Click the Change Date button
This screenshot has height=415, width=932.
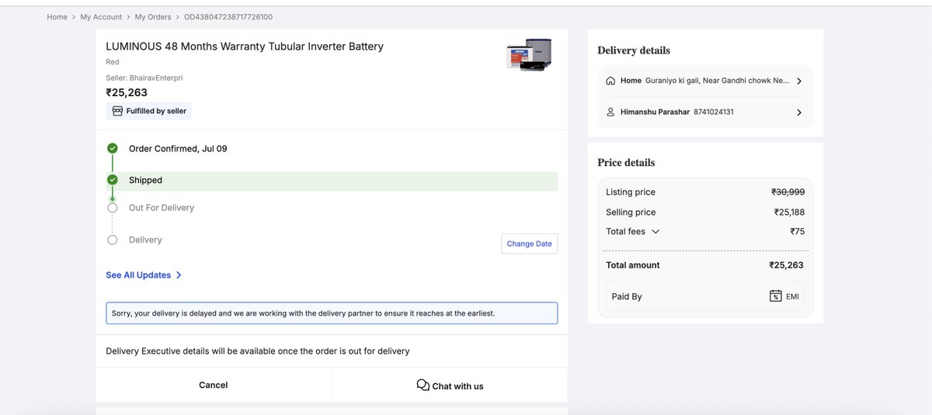click(529, 244)
